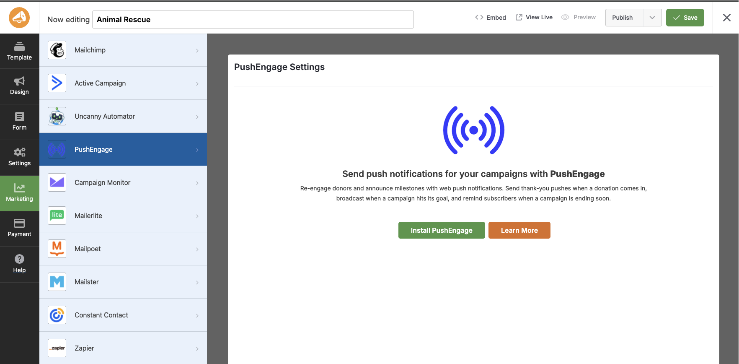Click the Mailerlite 'lite' icon
Image resolution: width=739 pixels, height=364 pixels.
click(x=57, y=216)
